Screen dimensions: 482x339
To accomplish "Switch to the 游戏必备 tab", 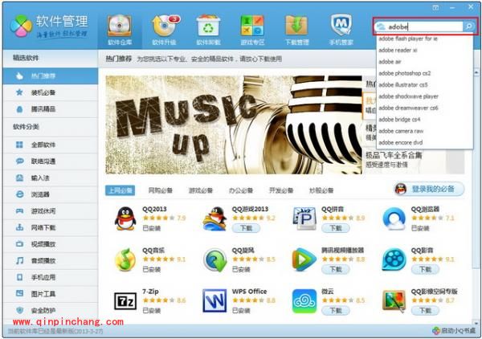I will [200, 190].
